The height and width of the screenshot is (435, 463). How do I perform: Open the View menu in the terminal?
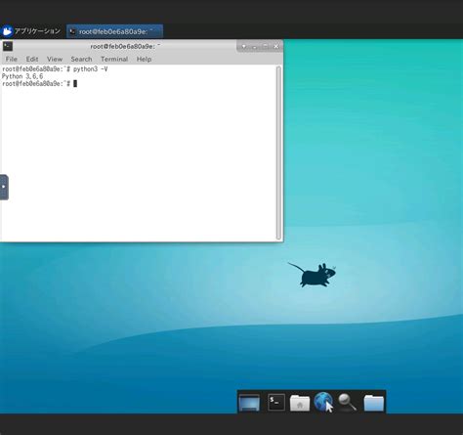click(x=55, y=59)
